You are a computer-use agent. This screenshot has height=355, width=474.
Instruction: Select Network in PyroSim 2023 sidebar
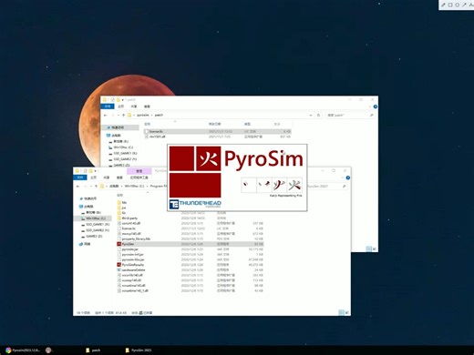(x=85, y=244)
